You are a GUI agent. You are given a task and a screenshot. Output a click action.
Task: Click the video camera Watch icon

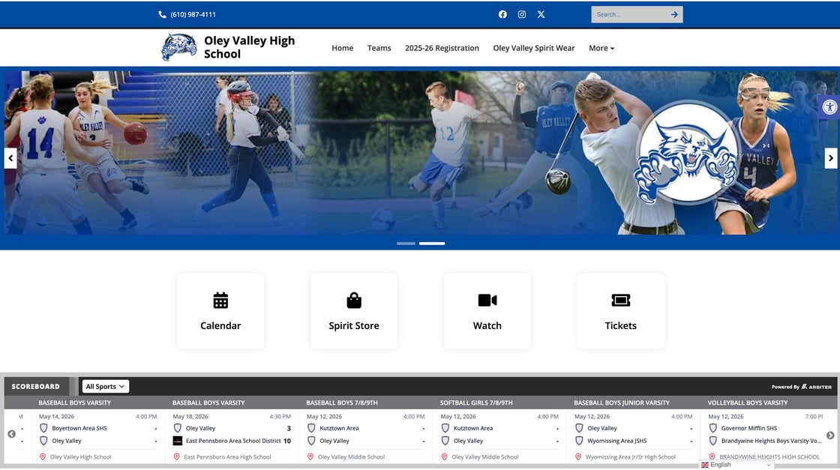tap(487, 301)
